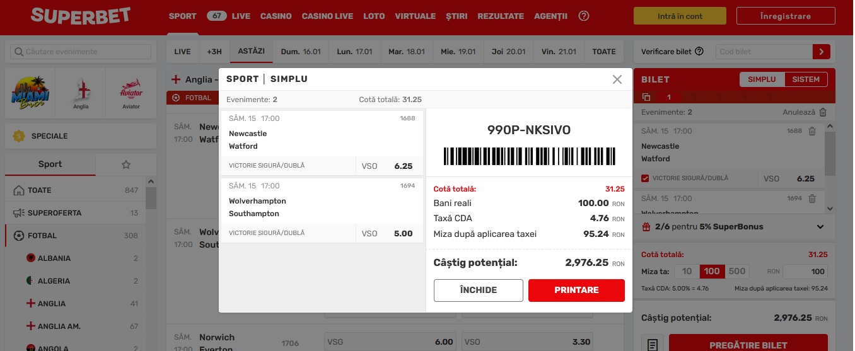Click the Cod bilet input field
The image size is (855, 351).
(x=764, y=52)
